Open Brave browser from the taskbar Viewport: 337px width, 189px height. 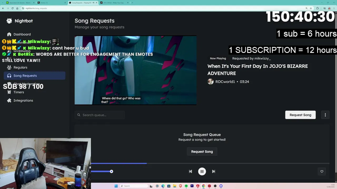180,186
